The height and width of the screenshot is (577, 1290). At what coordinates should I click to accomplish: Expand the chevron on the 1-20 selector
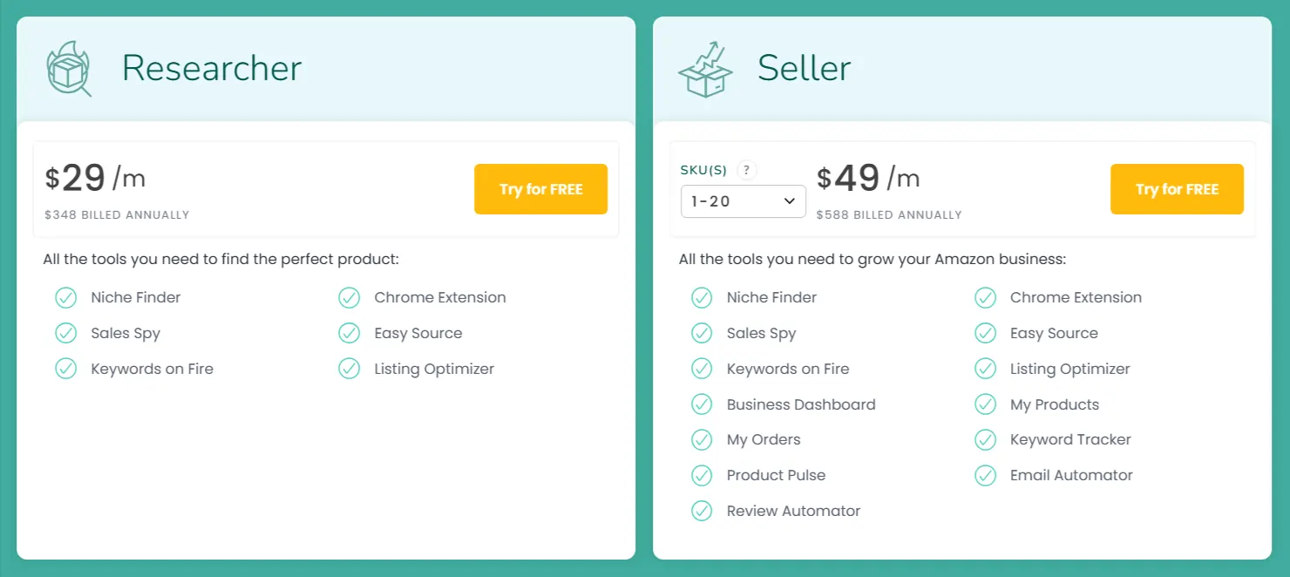(x=791, y=200)
